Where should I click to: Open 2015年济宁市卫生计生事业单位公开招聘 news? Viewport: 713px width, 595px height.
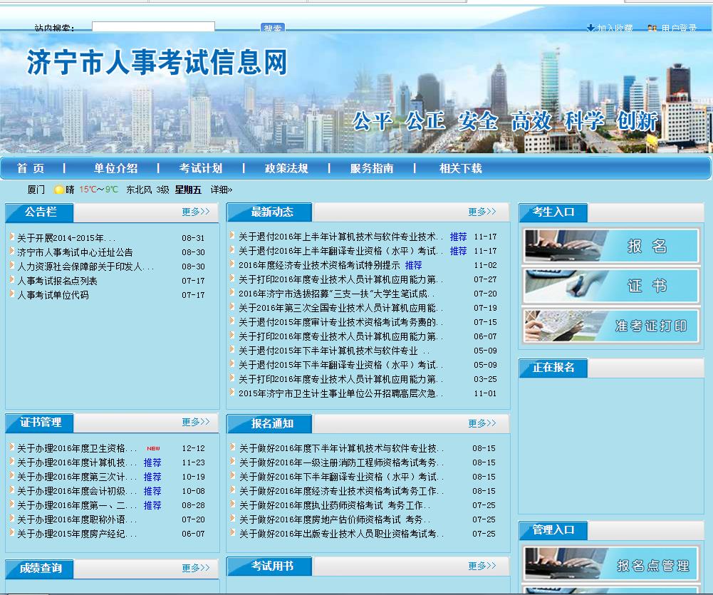340,393
